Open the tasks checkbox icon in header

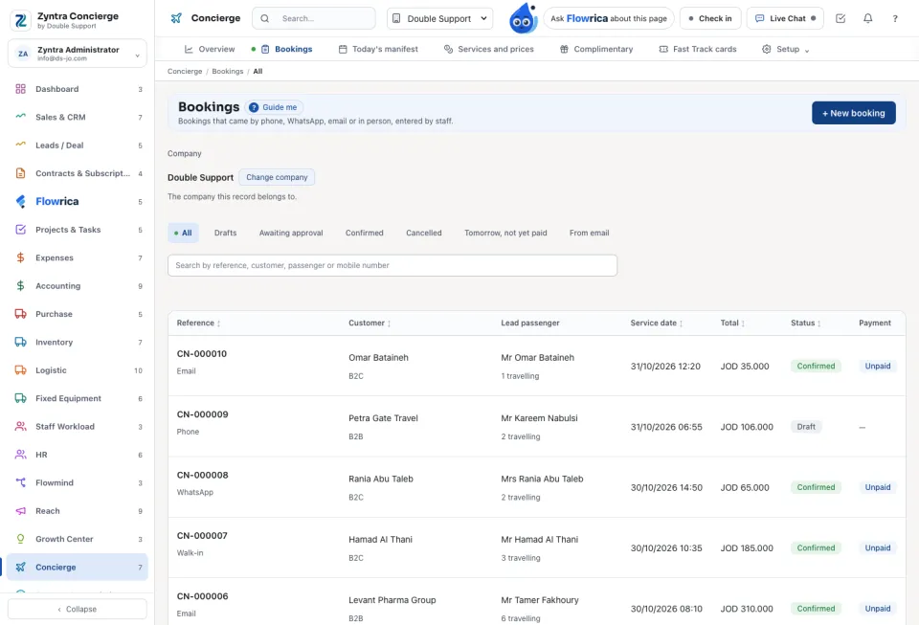pos(841,19)
